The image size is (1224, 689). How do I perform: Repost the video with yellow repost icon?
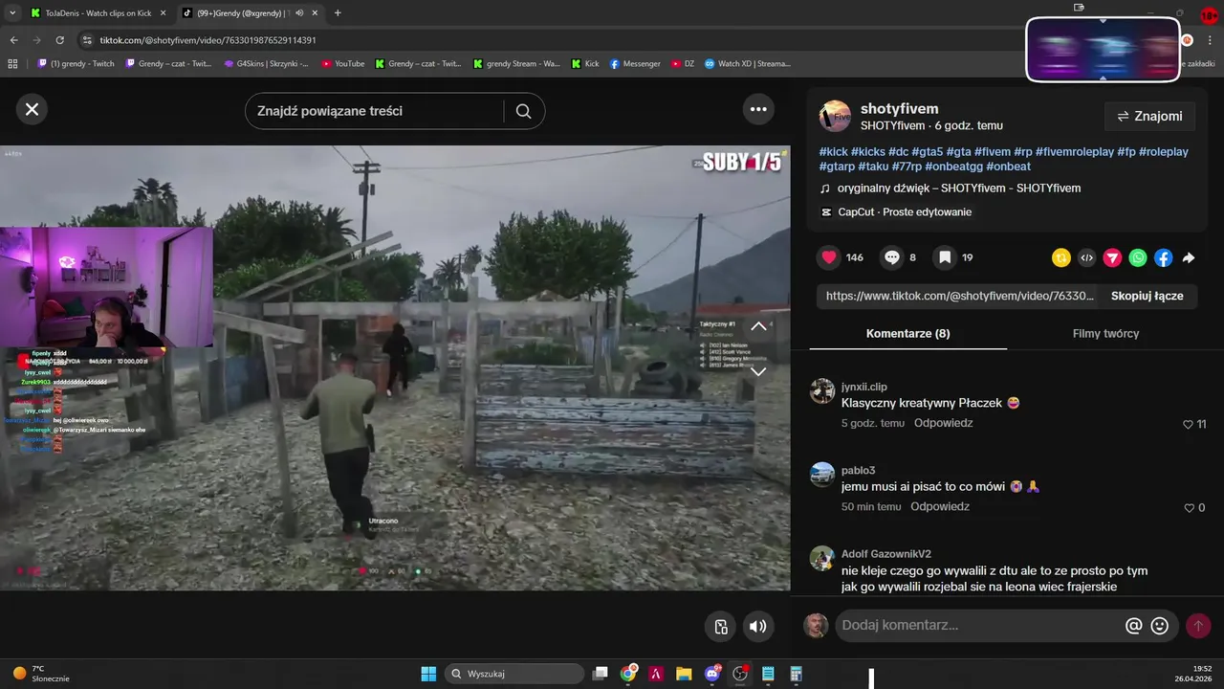(1060, 257)
